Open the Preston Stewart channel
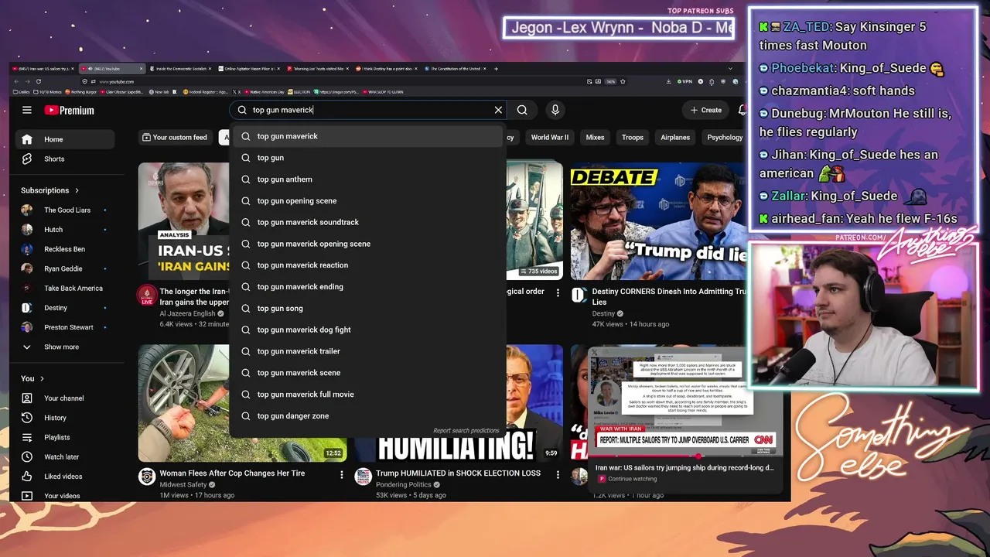The height and width of the screenshot is (557, 990). 65,327
